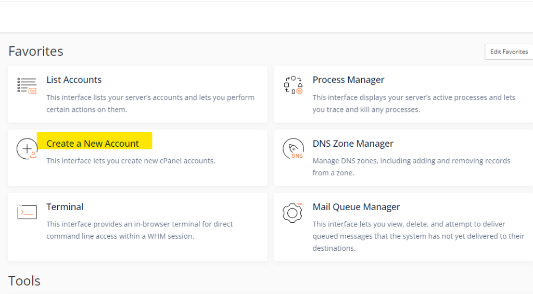
Task: Click the Create a New Account plus icon
Action: pos(27,149)
